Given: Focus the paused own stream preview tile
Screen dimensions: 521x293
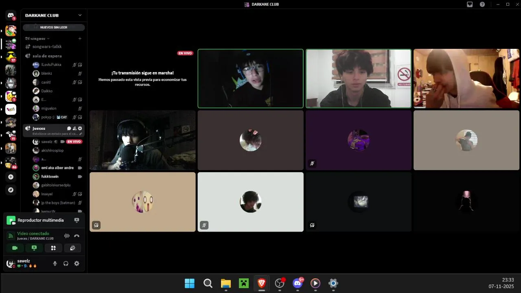Looking at the screenshot, I should [142, 79].
